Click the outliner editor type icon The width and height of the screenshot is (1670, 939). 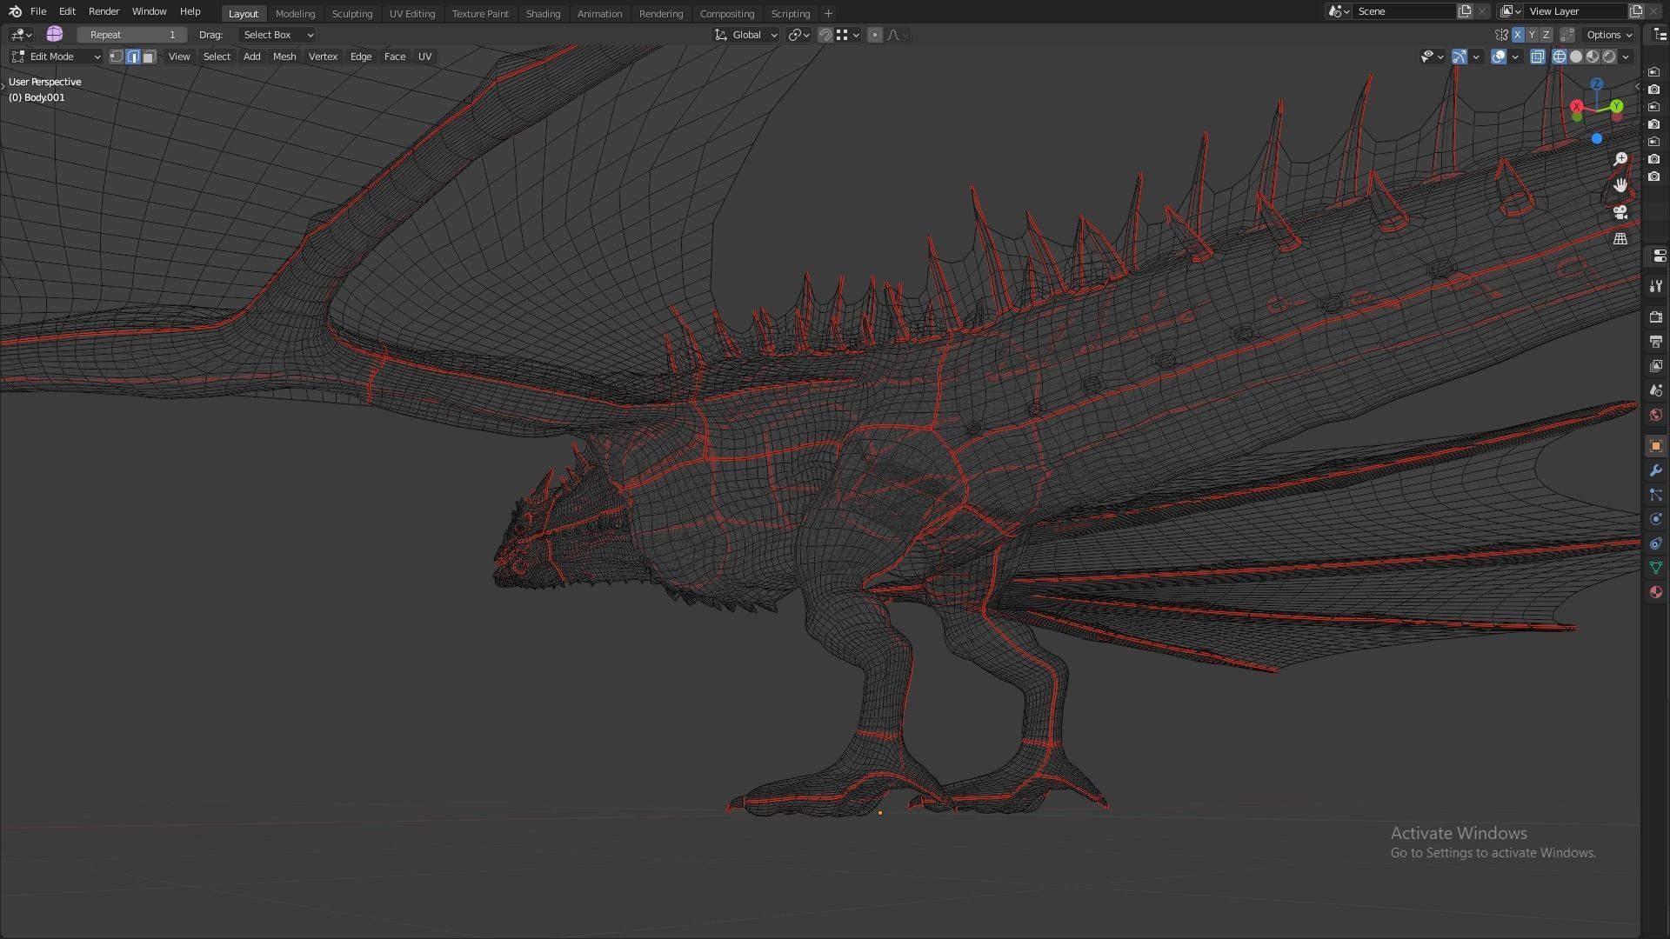pyautogui.click(x=1660, y=35)
